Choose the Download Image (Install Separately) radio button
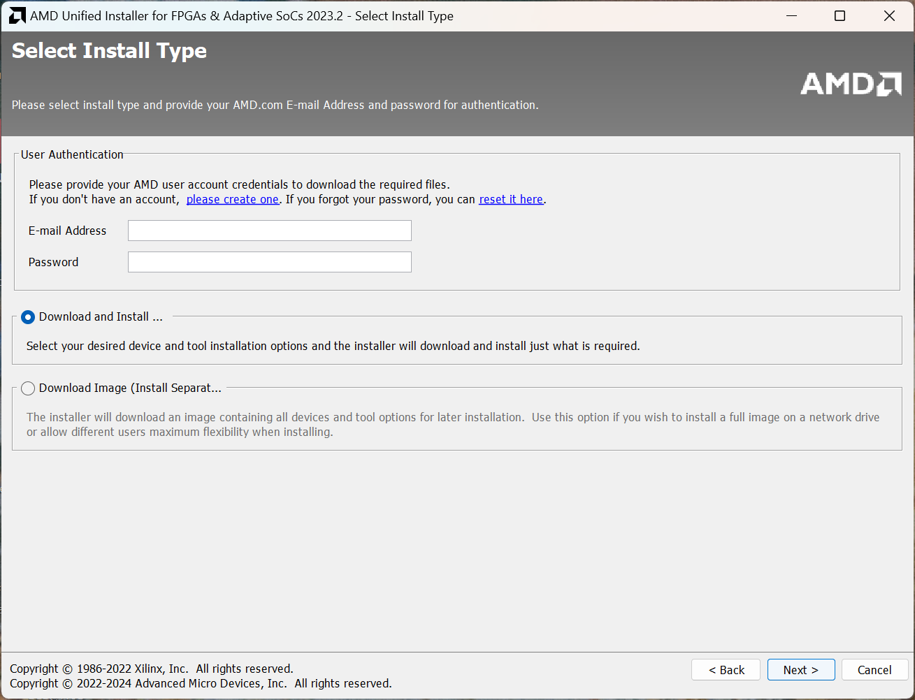 tap(28, 388)
